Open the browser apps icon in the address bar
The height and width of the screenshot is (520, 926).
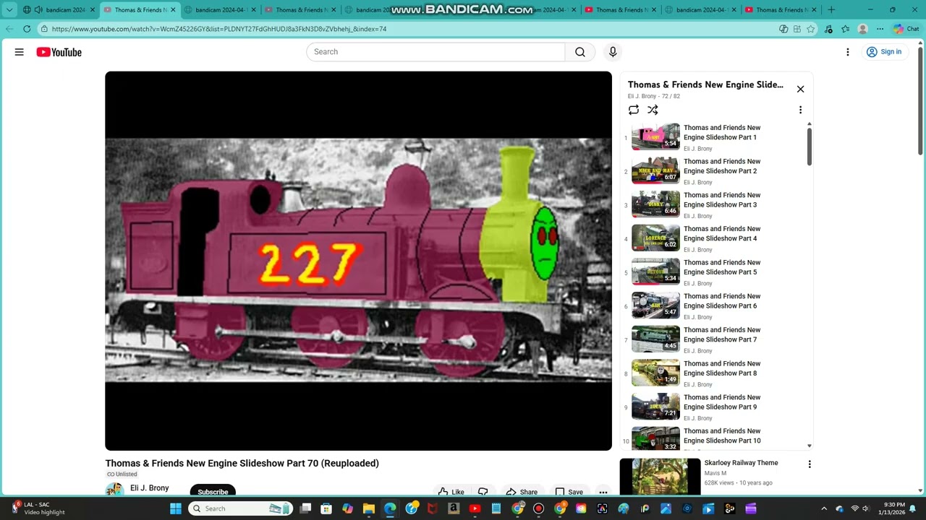click(797, 29)
